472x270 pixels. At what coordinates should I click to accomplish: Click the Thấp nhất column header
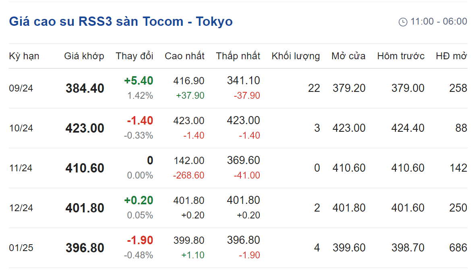(238, 56)
